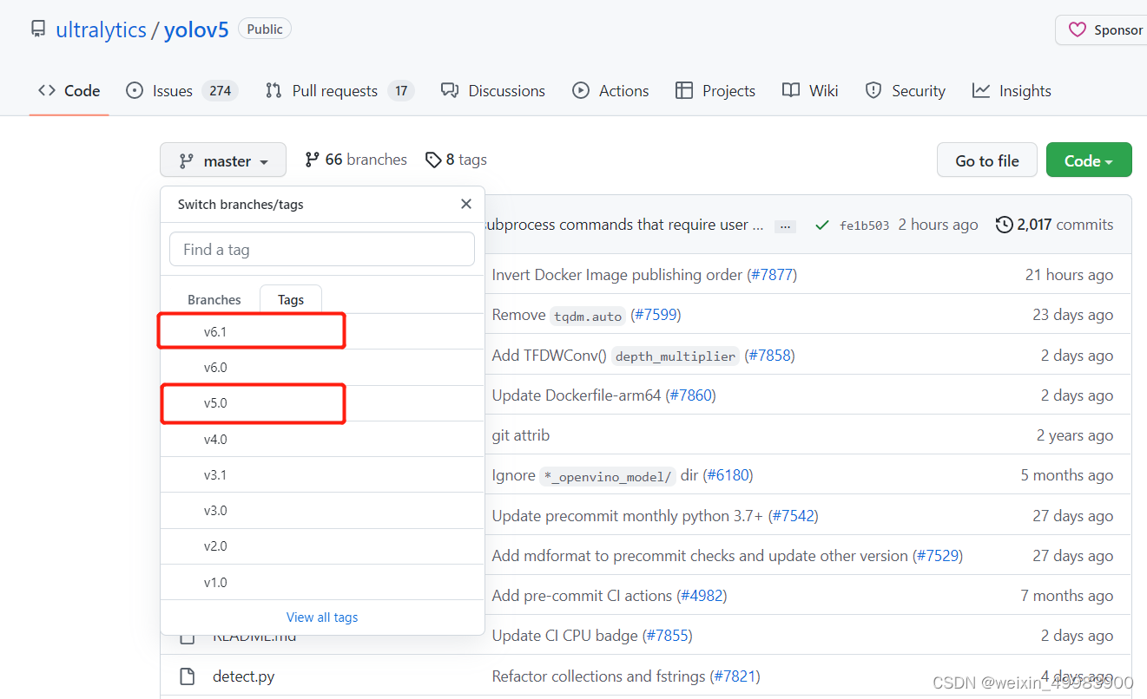Open commit hash fe1b503

(864, 225)
